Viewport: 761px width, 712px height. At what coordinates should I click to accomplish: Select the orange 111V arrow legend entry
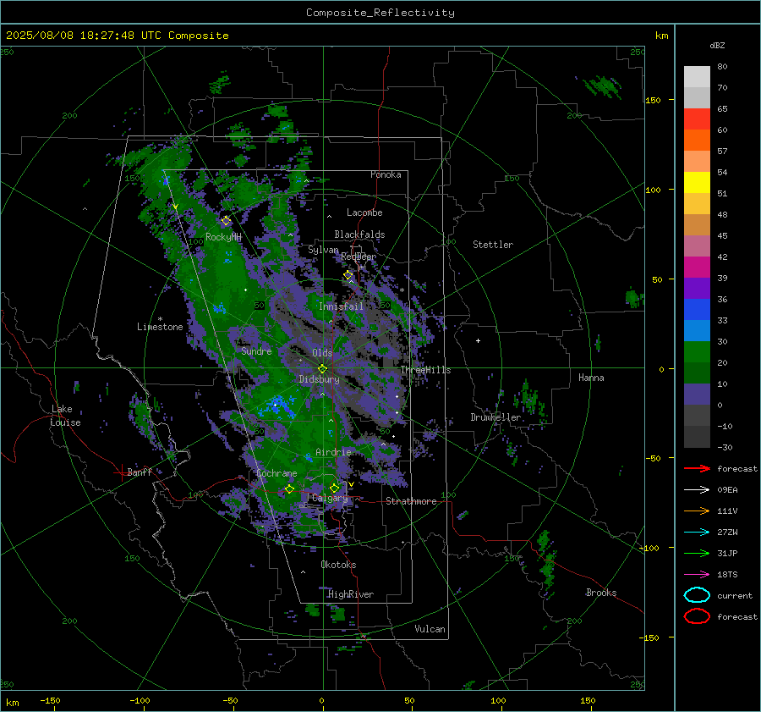point(697,511)
